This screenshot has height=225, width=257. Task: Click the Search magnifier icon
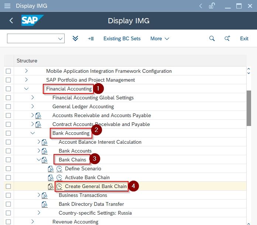pos(212,38)
